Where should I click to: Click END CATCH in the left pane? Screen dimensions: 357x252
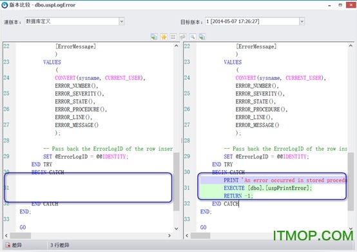(45, 204)
